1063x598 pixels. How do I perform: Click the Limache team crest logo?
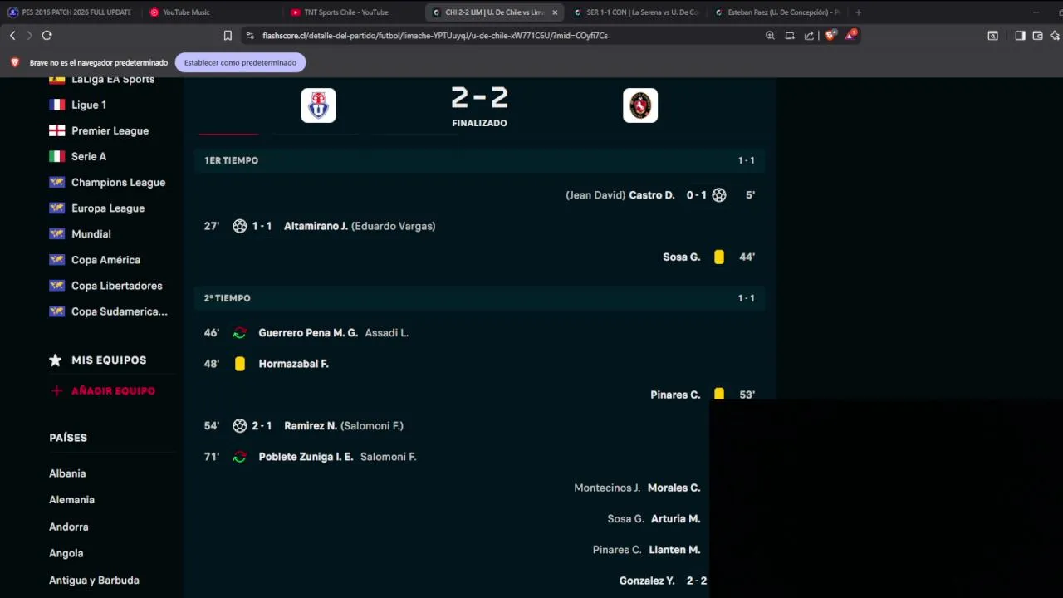click(640, 105)
